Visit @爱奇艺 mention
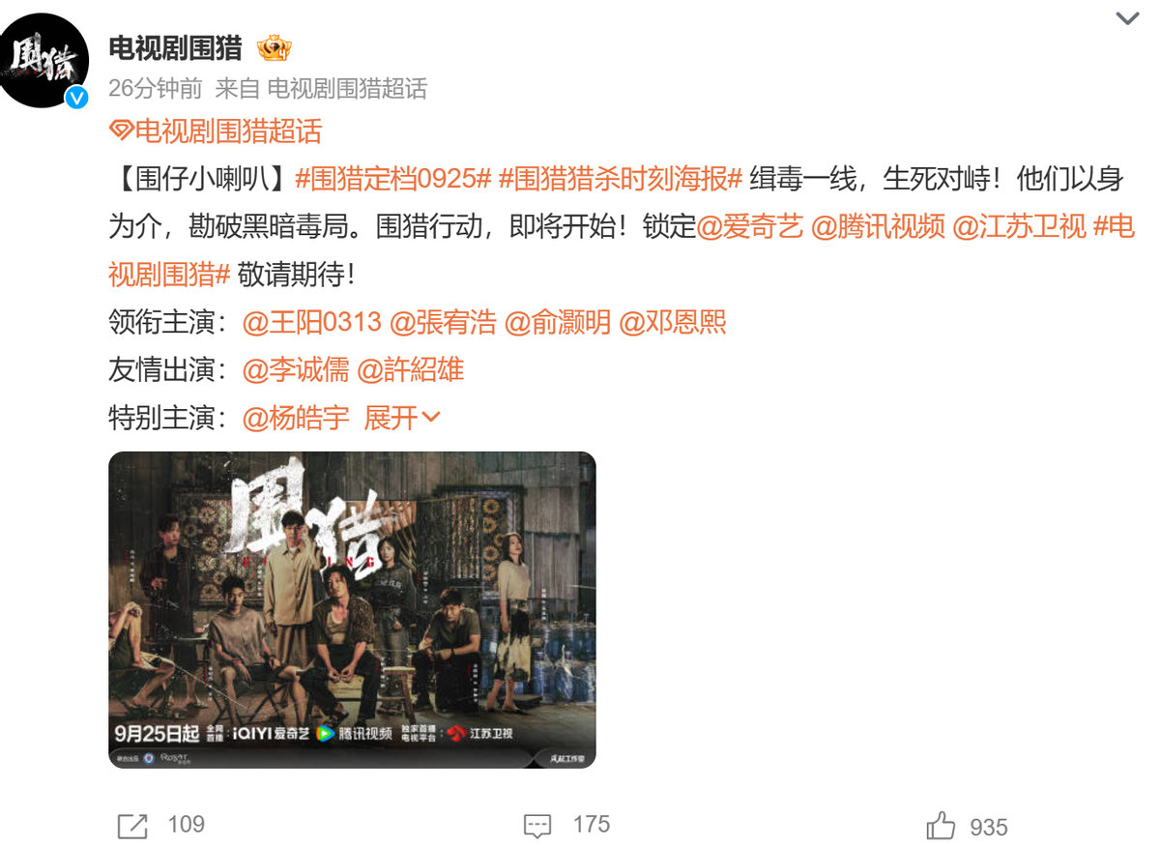The image size is (1160, 846). (x=750, y=226)
